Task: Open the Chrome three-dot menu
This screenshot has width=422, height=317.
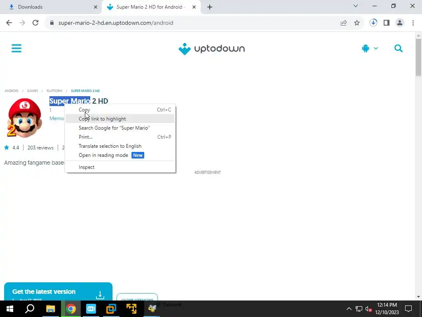Action: coord(413,23)
